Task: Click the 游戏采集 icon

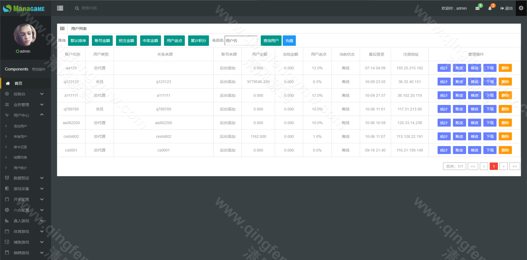Action: click(7, 188)
